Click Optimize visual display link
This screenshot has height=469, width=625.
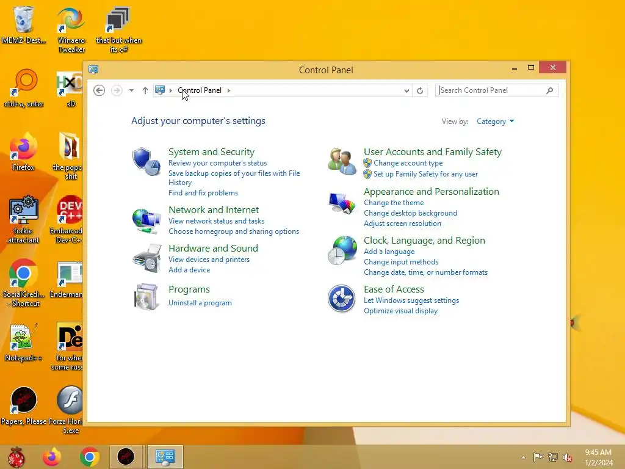point(400,311)
